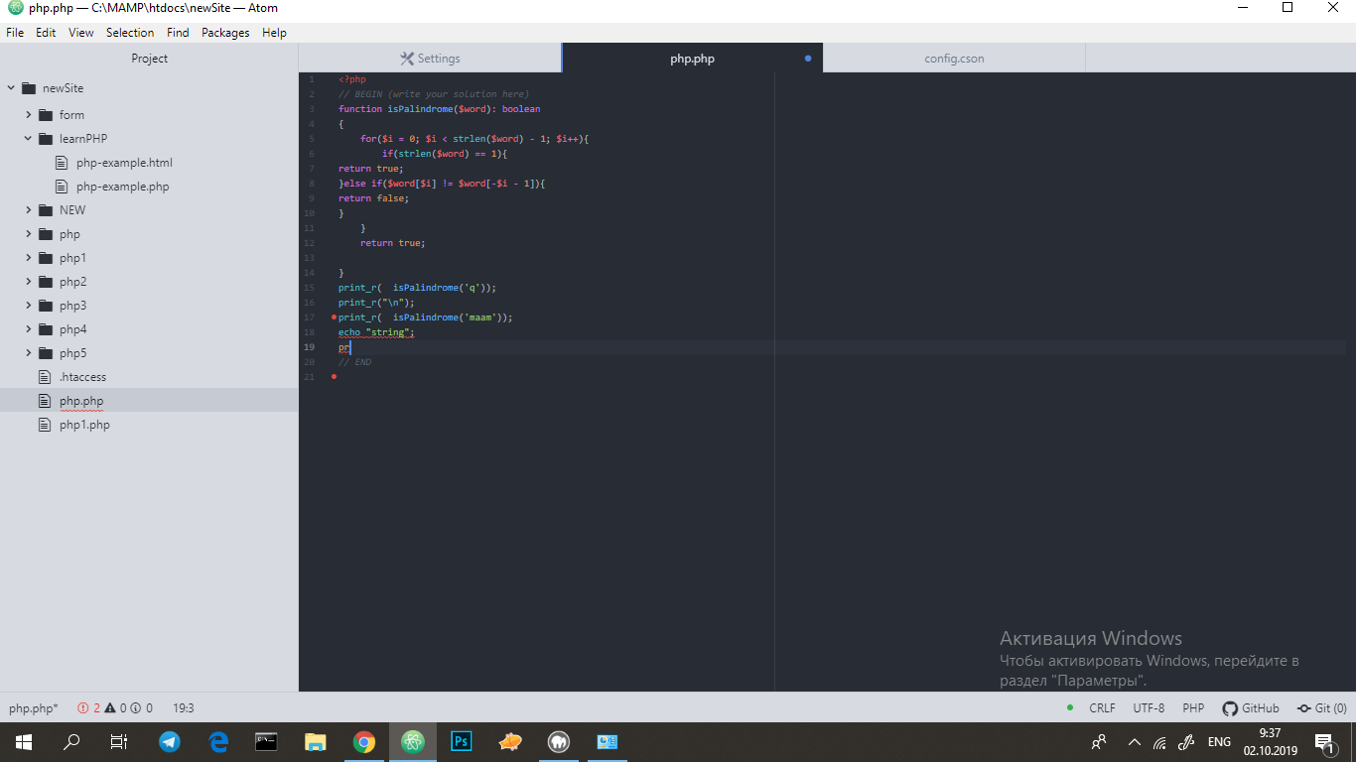This screenshot has width=1356, height=762.
Task: Click the ENG language indicator
Action: (x=1219, y=742)
